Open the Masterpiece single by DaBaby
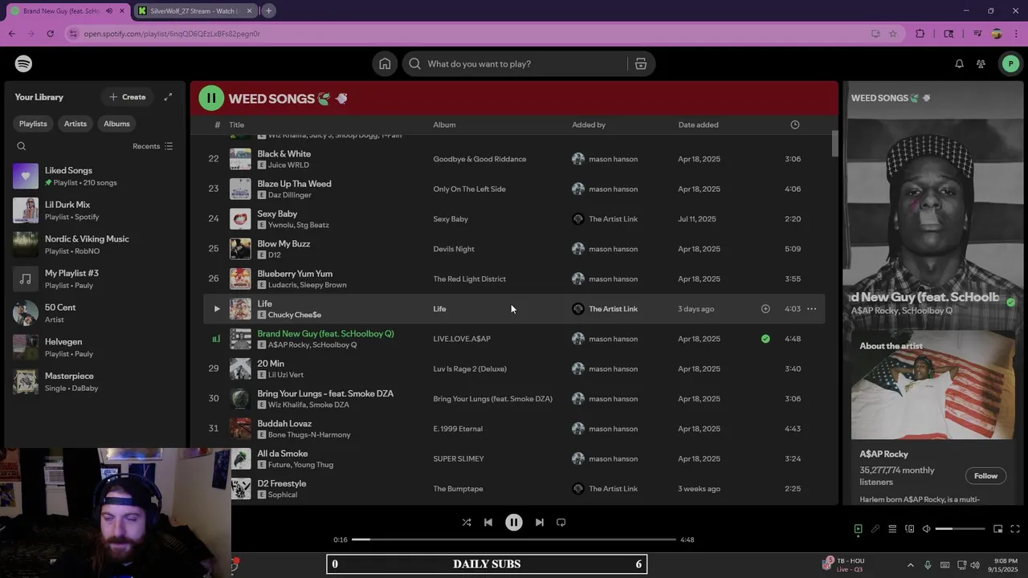This screenshot has width=1028, height=578. pos(95,381)
